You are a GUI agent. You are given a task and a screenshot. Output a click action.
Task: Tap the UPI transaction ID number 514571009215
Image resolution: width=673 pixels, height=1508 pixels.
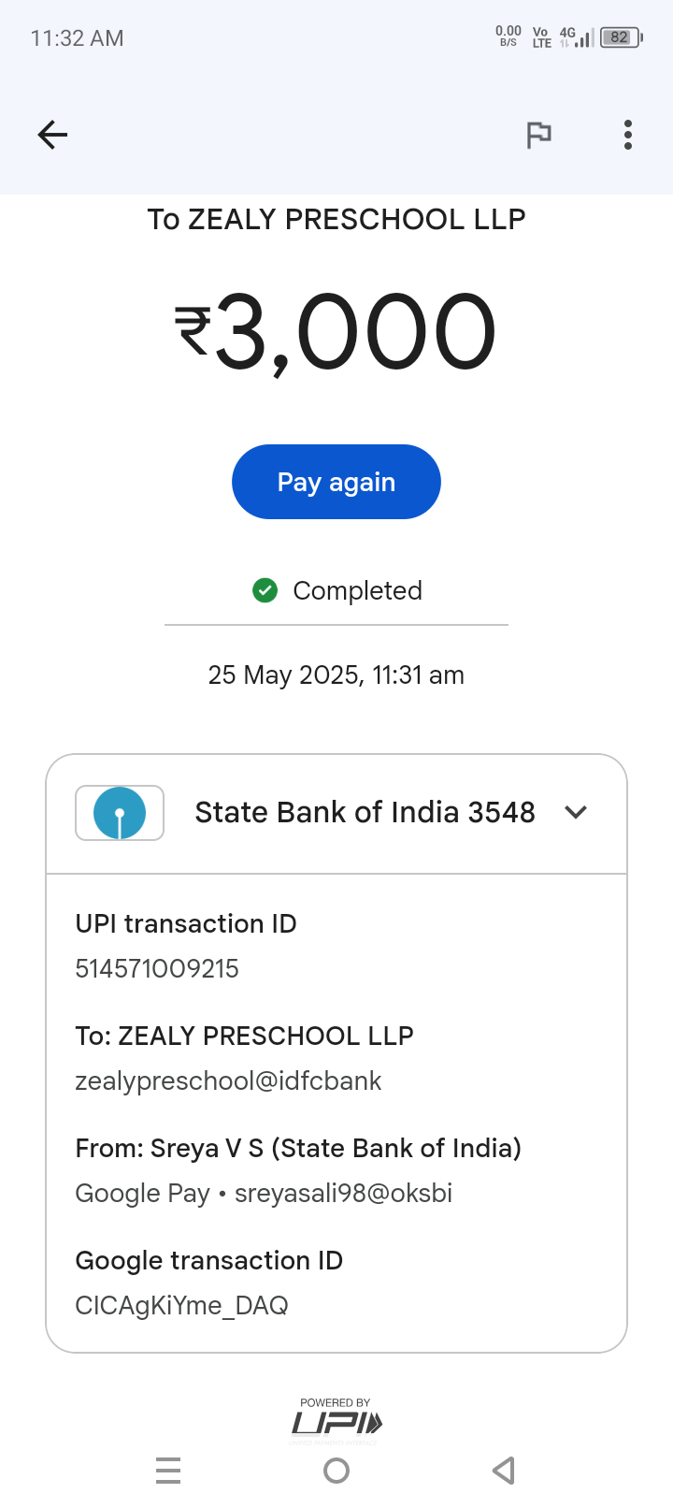pyautogui.click(x=157, y=968)
